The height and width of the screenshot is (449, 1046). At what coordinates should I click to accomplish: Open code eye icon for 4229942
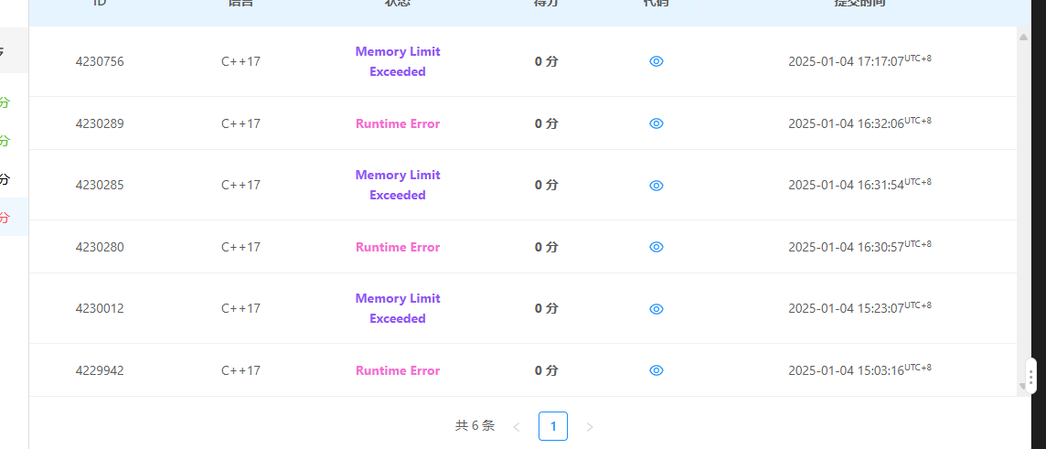pos(656,370)
